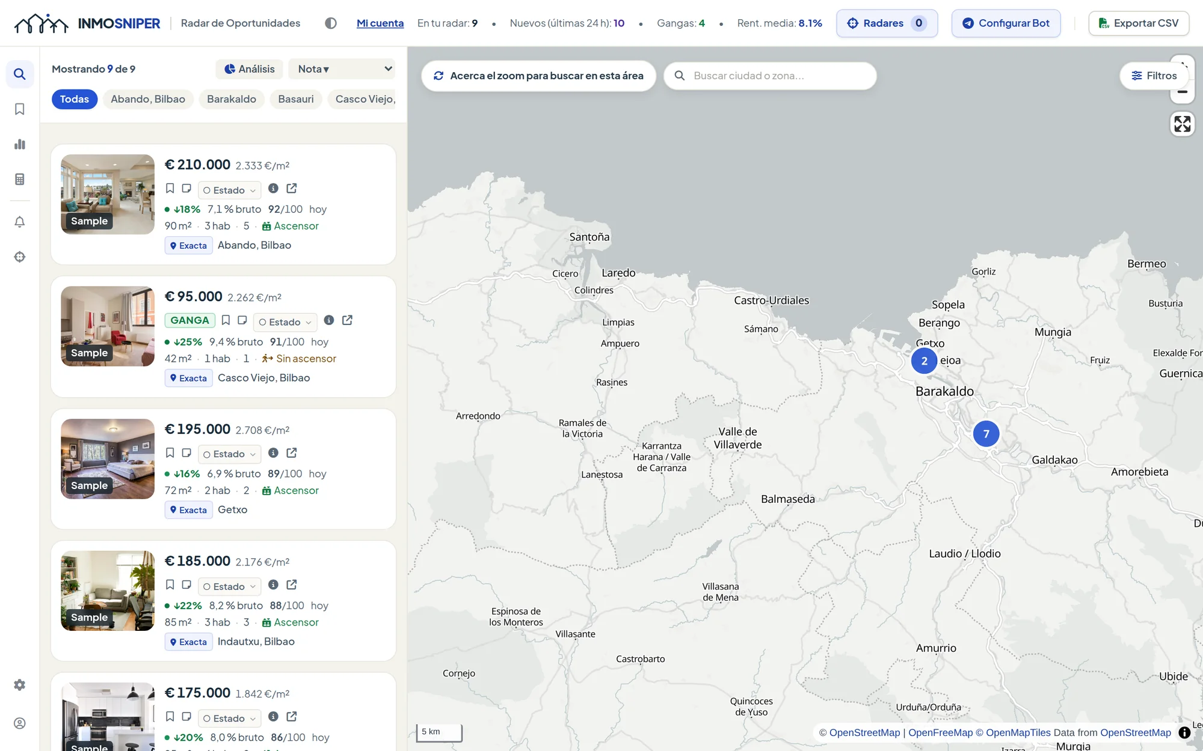Select the Basauri filter chip
The width and height of the screenshot is (1203, 751).
coord(296,99)
